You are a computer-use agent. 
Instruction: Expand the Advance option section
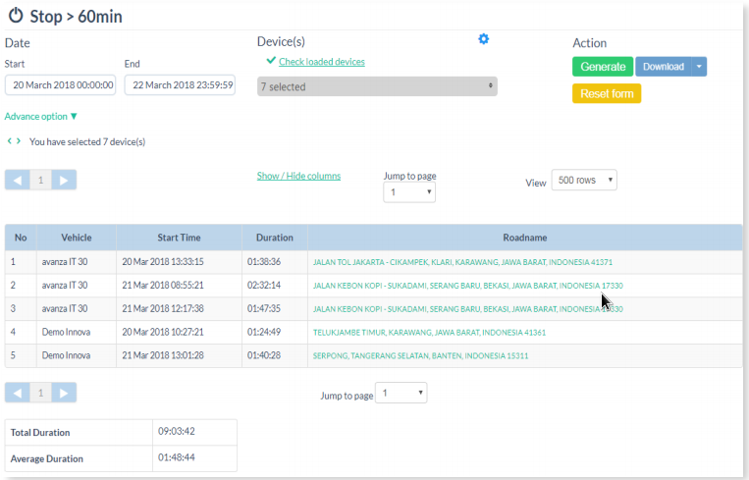pos(40,116)
